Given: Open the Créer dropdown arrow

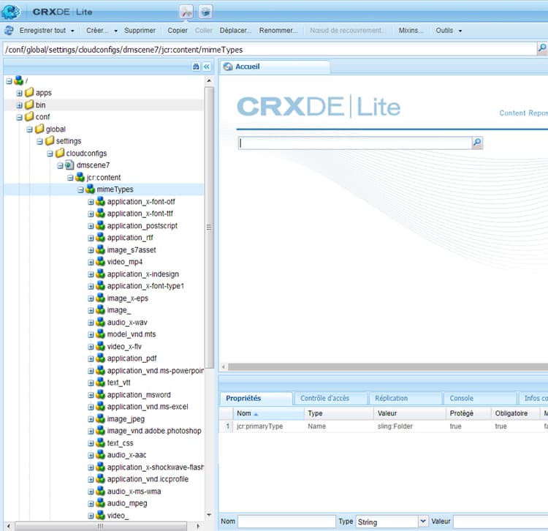Looking at the screenshot, I should [115, 31].
